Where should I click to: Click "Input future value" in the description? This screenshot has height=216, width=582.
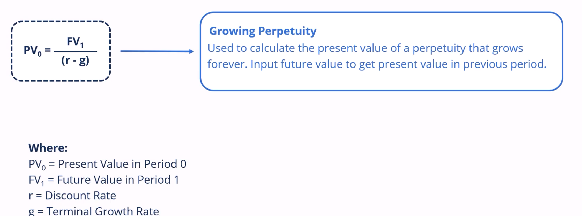tap(296, 64)
